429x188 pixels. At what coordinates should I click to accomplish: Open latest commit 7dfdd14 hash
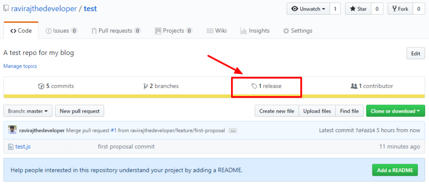click(x=365, y=131)
